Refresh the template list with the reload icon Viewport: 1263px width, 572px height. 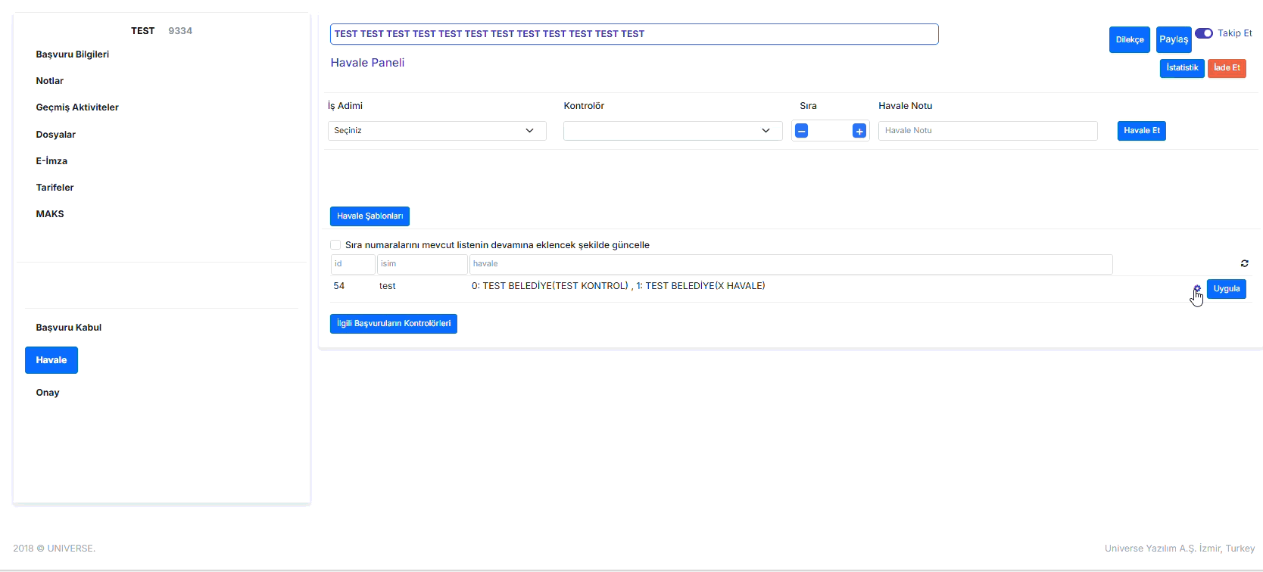pyautogui.click(x=1244, y=263)
